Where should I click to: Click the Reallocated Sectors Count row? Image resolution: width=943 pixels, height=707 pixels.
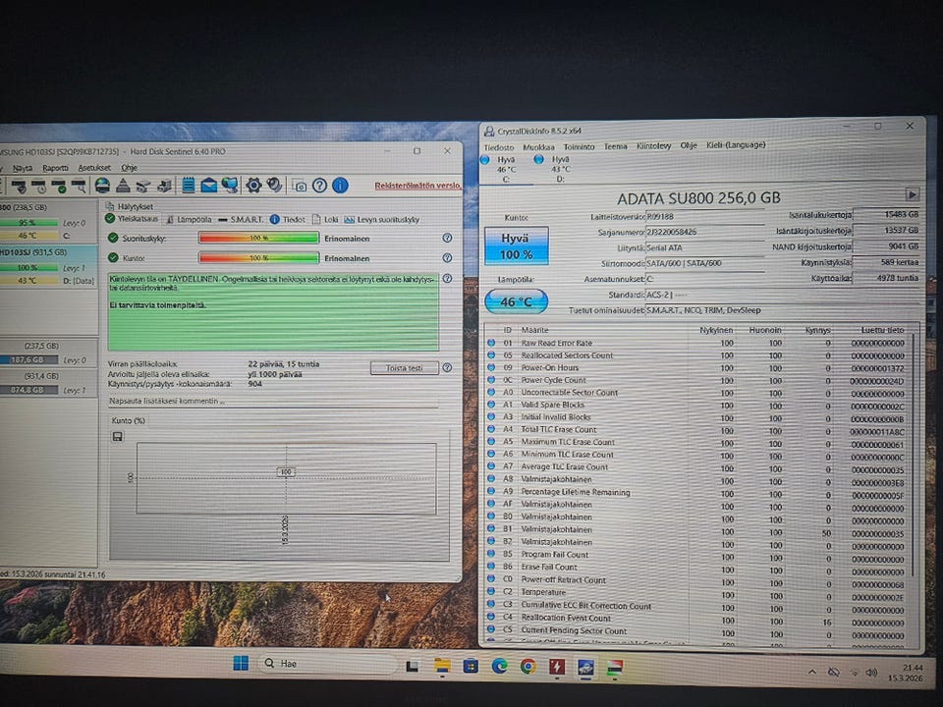[699, 355]
